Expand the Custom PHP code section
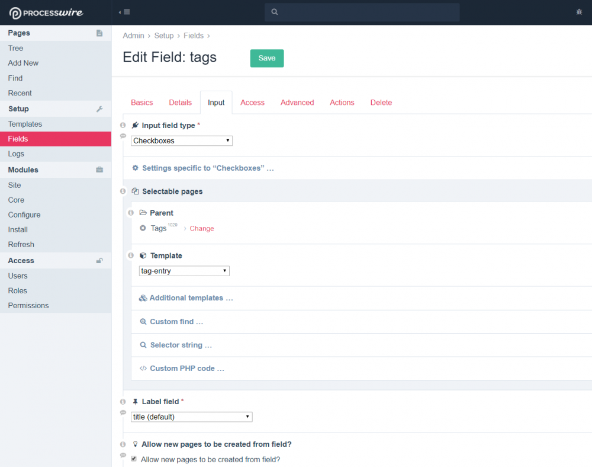This screenshot has height=467, width=592. click(x=186, y=369)
